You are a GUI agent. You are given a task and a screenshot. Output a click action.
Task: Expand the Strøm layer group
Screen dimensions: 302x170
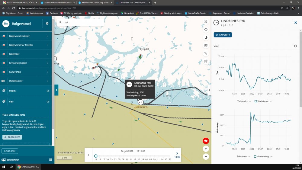26,91
